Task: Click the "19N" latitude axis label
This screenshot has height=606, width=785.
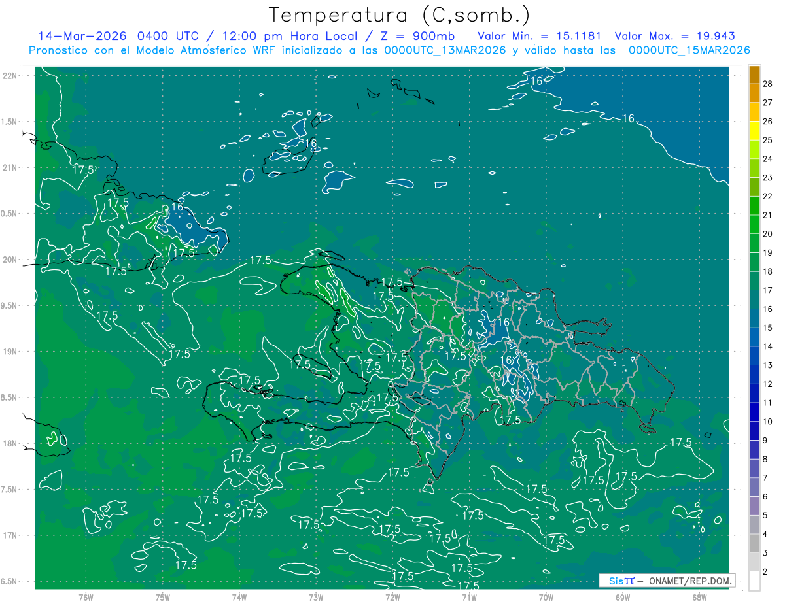Action: coord(10,352)
